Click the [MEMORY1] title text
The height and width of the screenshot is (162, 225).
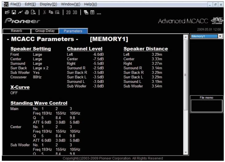(x=109, y=39)
